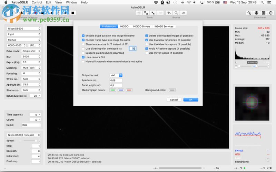Image resolution: width=276 pixels, height=172 pixels.
Task: Select the Preferences tab
Action: click(x=109, y=26)
